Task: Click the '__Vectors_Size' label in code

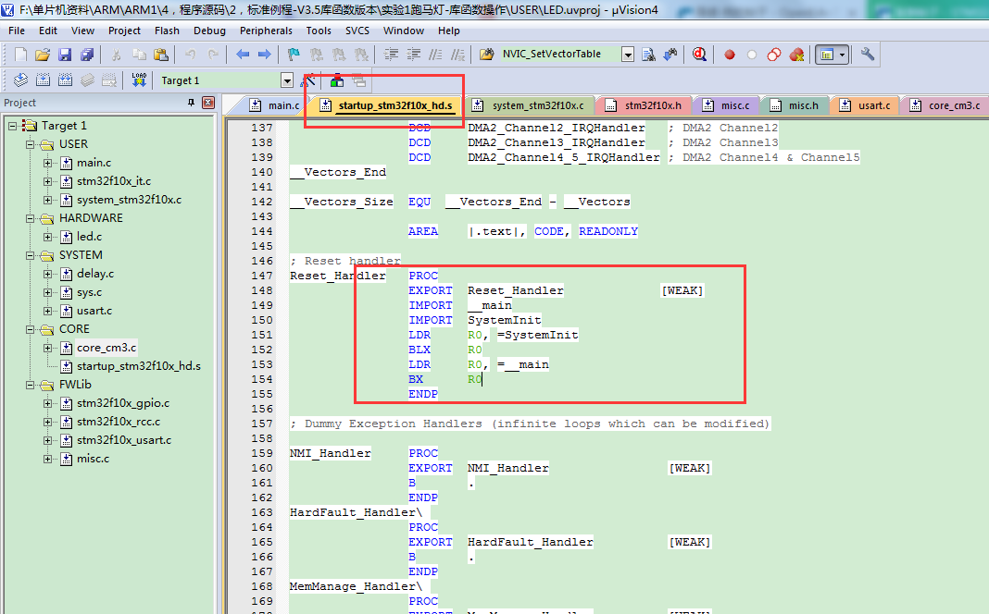Action: pos(341,202)
